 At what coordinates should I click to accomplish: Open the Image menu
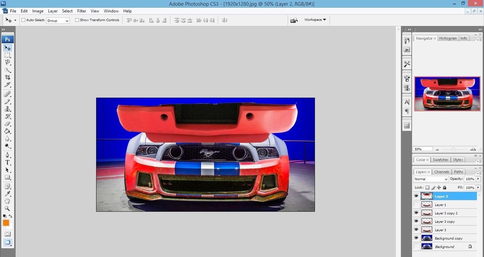coord(38,11)
